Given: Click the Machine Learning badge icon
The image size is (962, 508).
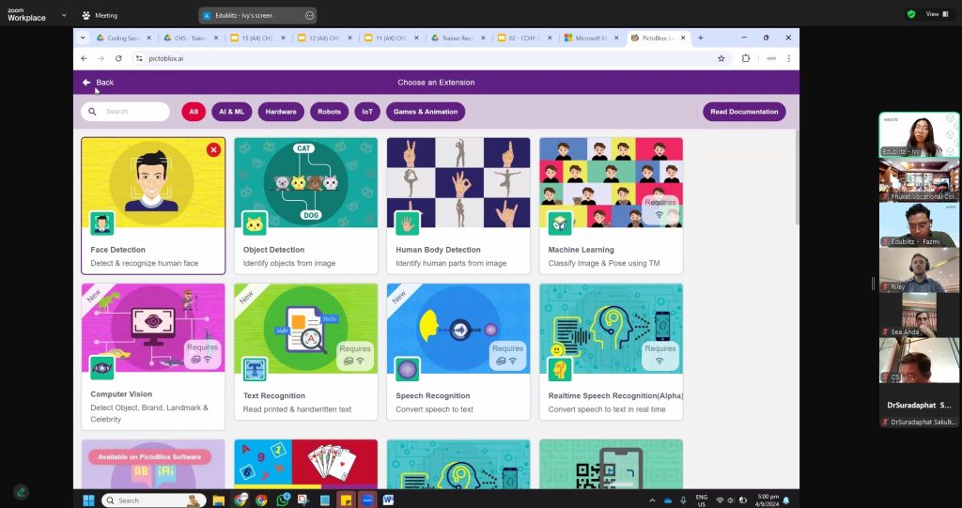Looking at the screenshot, I should pos(560,223).
